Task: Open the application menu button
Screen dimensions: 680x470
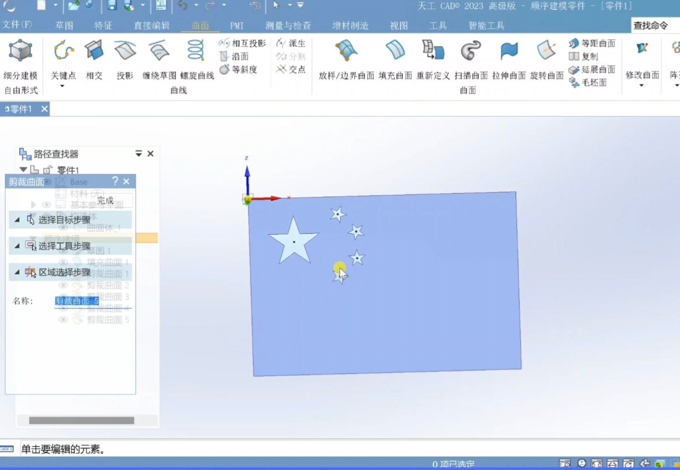Action: pos(9,5)
